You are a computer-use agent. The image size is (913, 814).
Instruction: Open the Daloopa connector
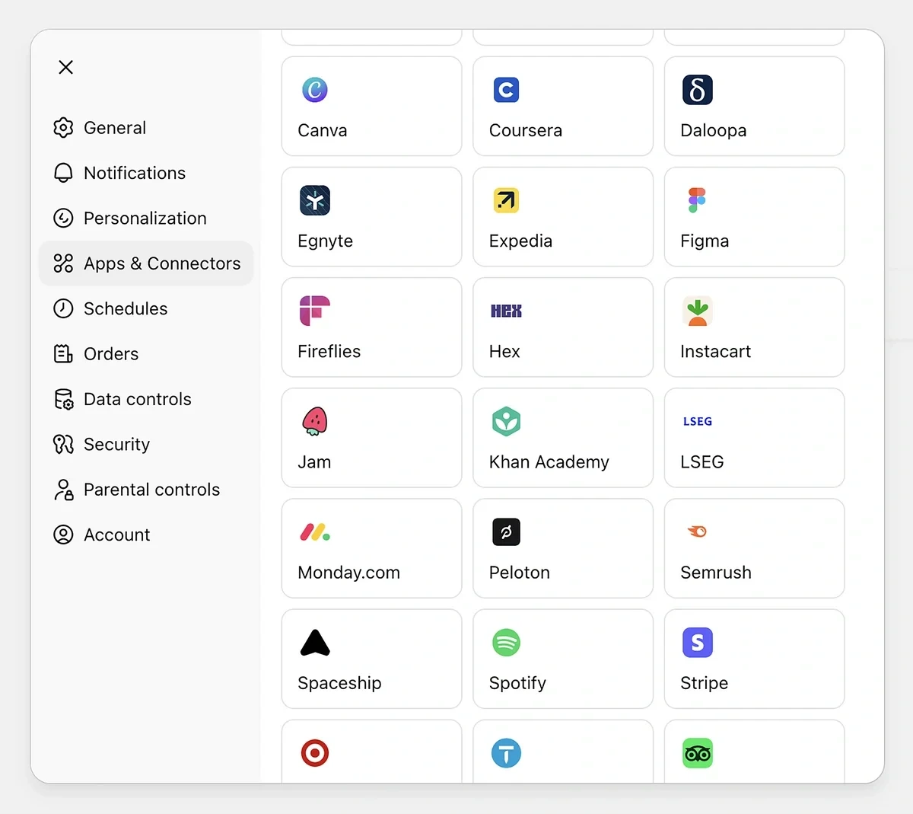[753, 106]
